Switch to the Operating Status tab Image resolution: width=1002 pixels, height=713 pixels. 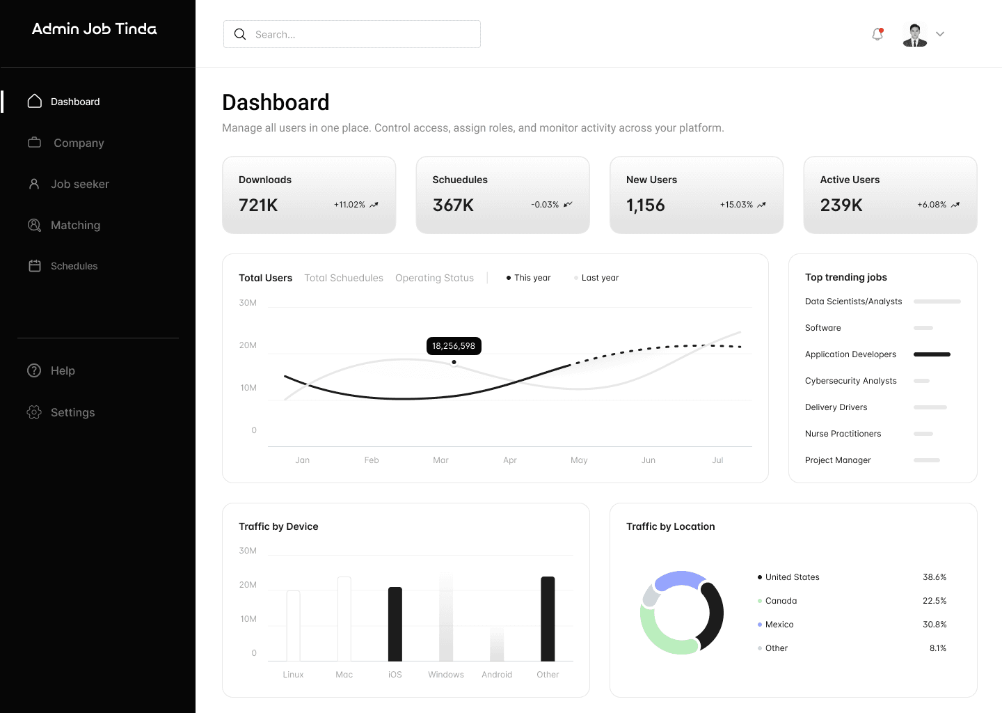click(x=434, y=278)
